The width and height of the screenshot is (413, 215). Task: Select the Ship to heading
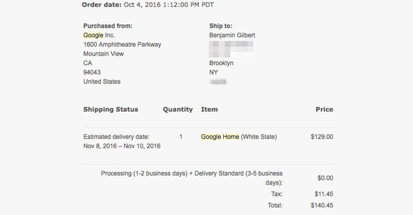coord(221,26)
